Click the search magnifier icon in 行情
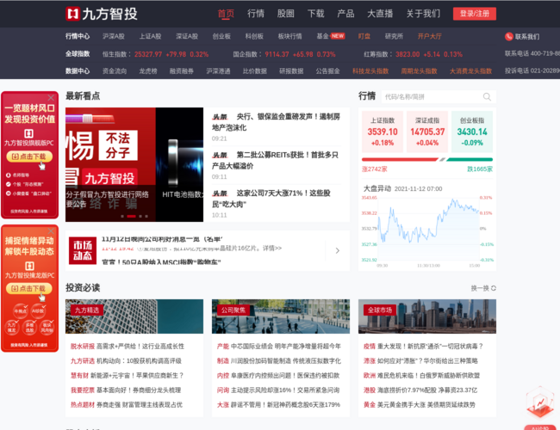Screen dimensions: 560x430 pos(487,96)
